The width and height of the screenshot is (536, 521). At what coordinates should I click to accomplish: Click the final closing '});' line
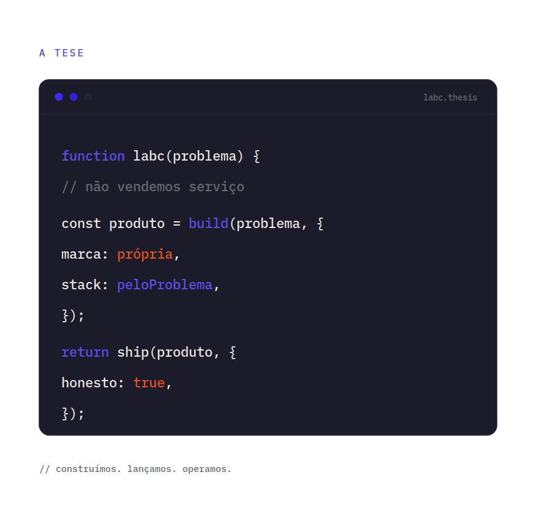point(73,414)
